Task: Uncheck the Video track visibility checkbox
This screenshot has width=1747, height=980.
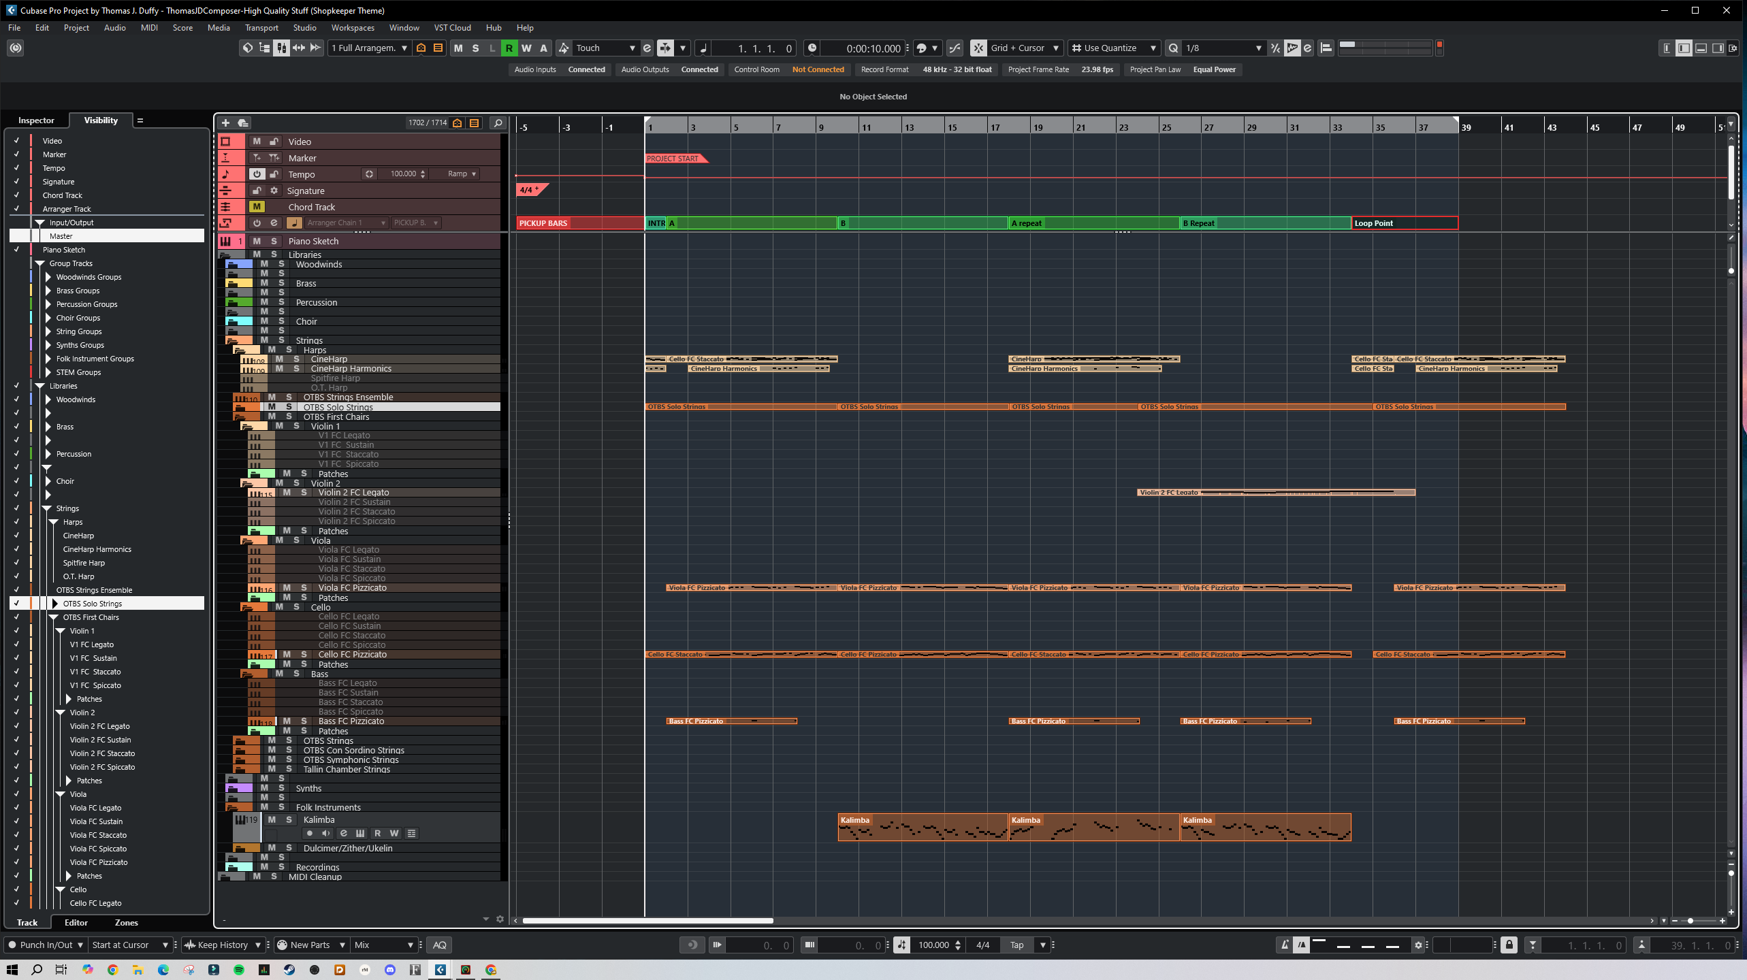Action: point(16,141)
